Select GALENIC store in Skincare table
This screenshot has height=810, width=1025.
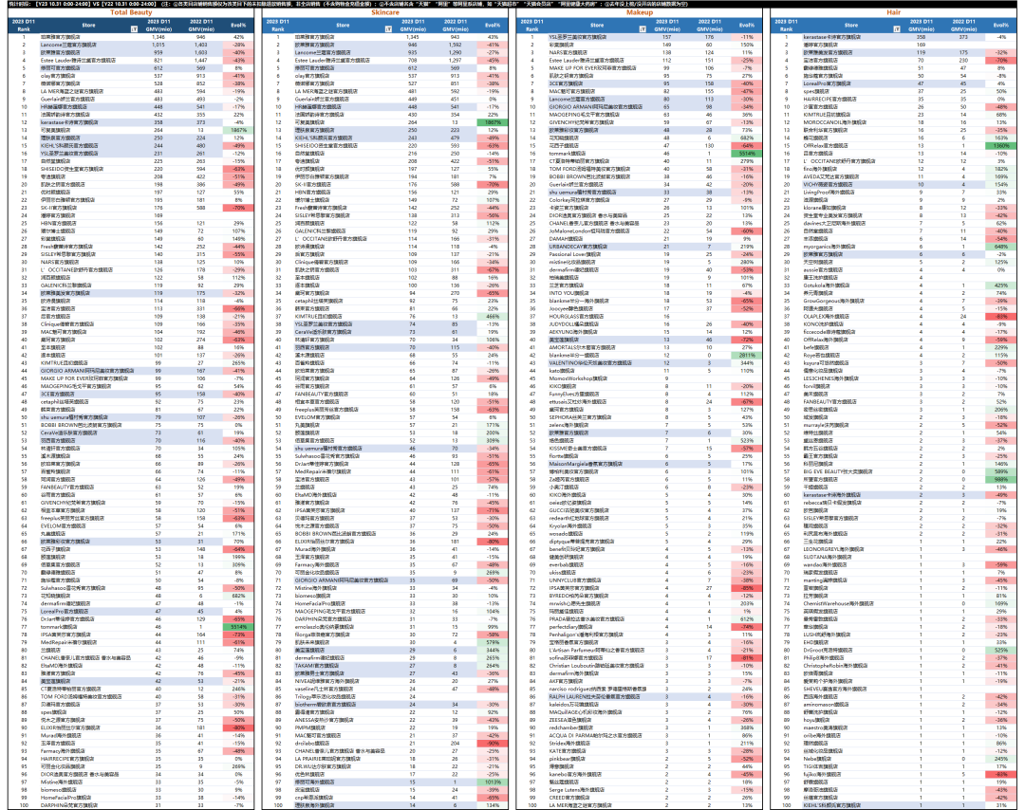click(321, 230)
